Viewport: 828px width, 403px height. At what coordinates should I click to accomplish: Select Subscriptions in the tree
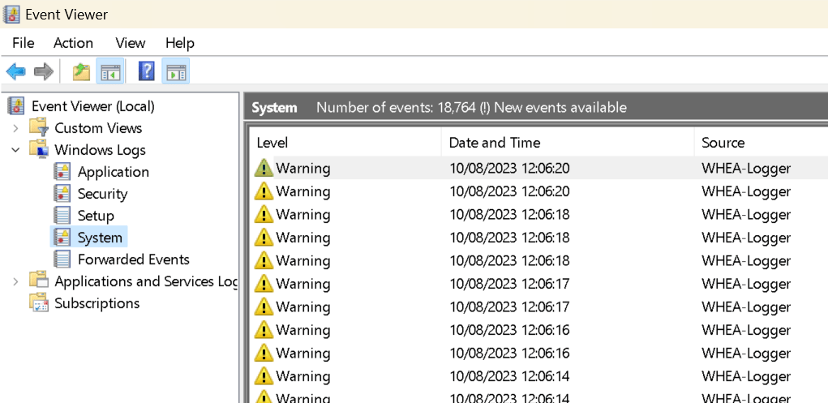click(x=97, y=303)
